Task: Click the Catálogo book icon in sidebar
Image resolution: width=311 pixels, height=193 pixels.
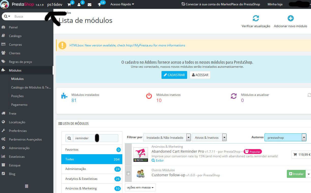Action: [4, 36]
